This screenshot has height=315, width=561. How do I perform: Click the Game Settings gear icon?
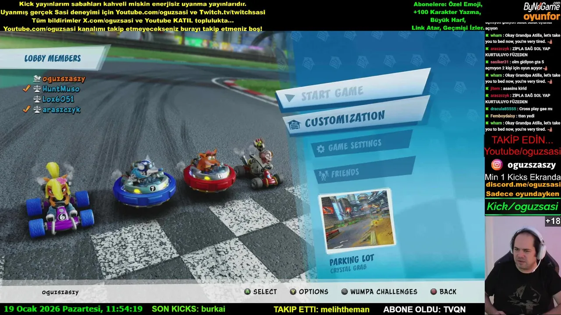(321, 149)
